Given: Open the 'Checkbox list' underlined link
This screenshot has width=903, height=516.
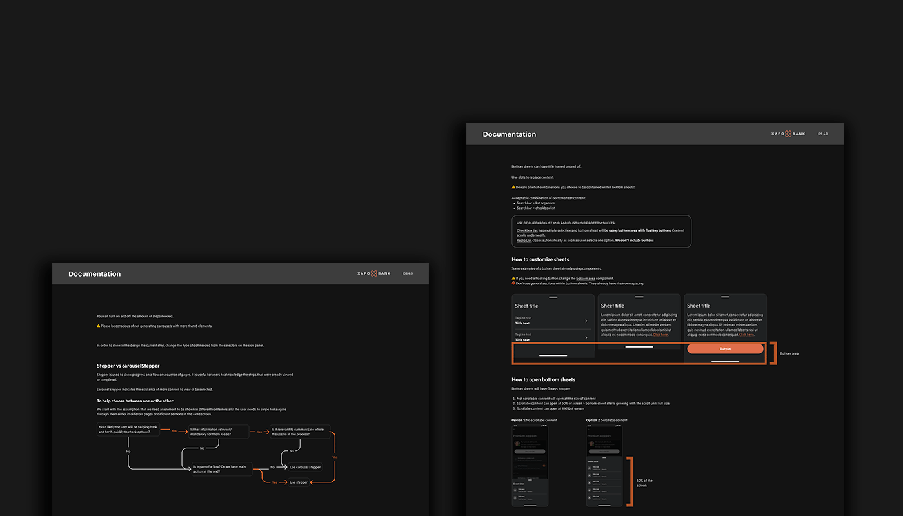Looking at the screenshot, I should 527,230.
